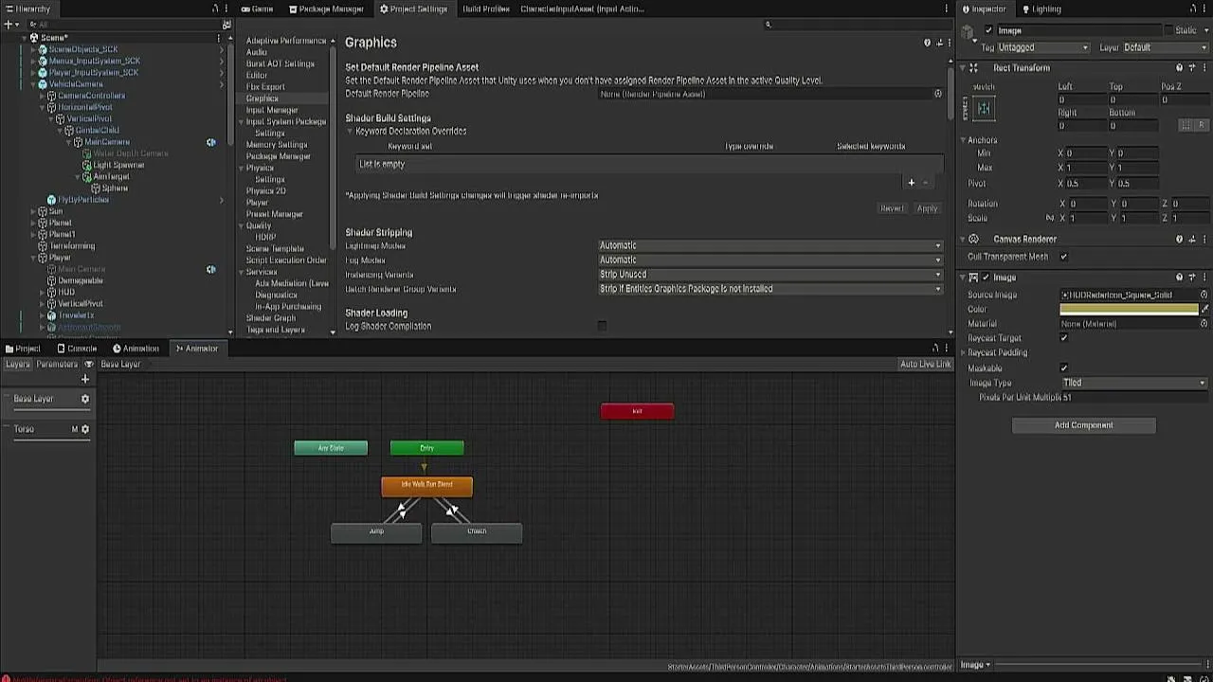
Task: Open Base Layer gear settings in Animator
Action: click(x=84, y=399)
